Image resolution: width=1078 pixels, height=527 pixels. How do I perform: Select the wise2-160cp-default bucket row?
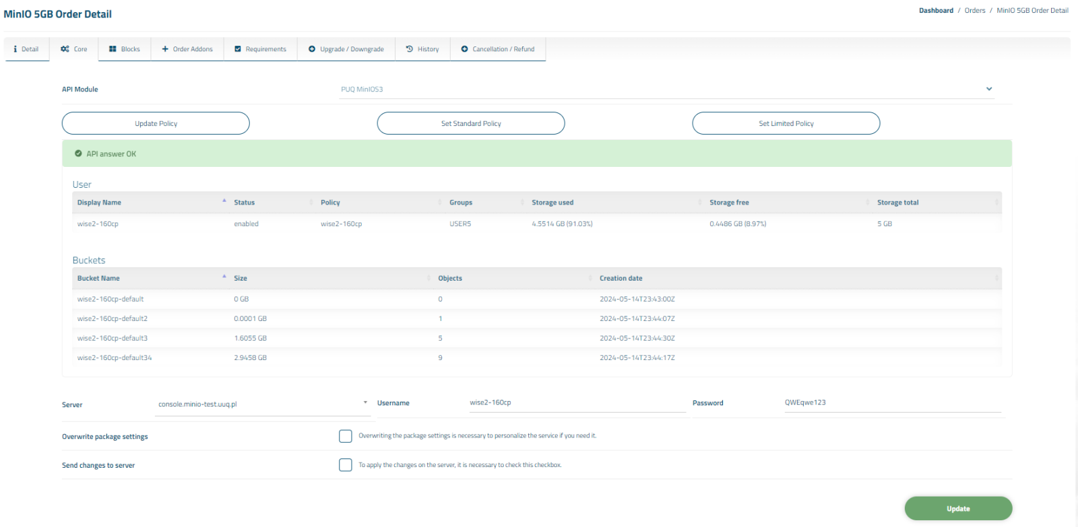[x=537, y=300]
